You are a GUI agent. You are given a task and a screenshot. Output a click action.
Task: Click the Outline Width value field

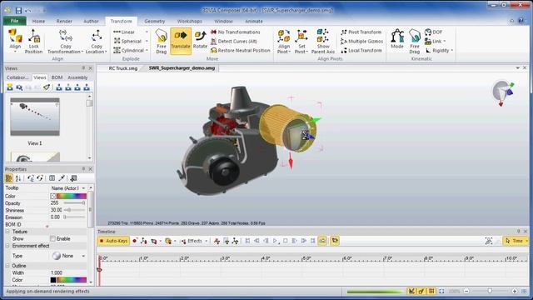68,272
